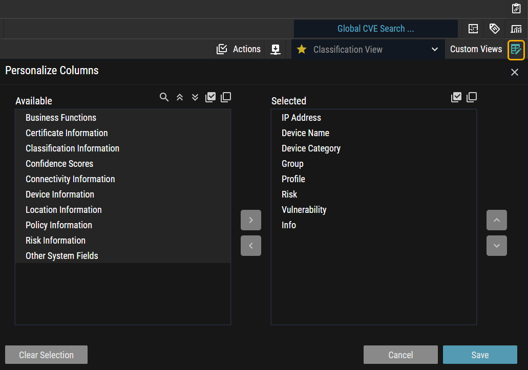Move selected column right with arrow button

(251, 220)
